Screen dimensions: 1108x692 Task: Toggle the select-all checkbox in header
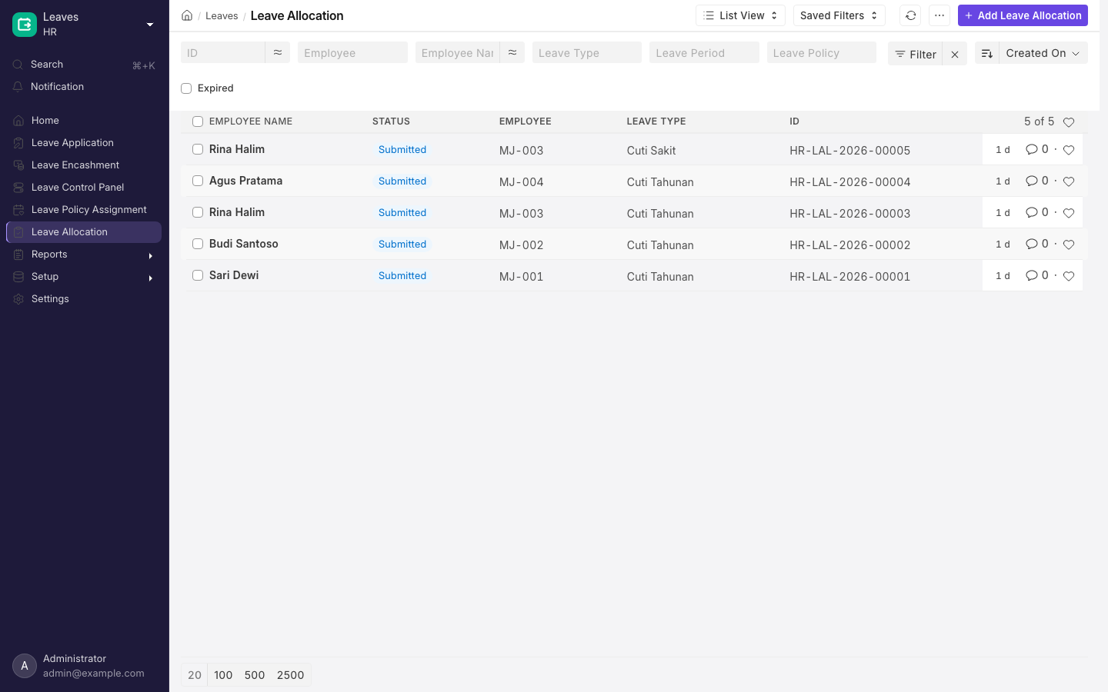coord(198,121)
